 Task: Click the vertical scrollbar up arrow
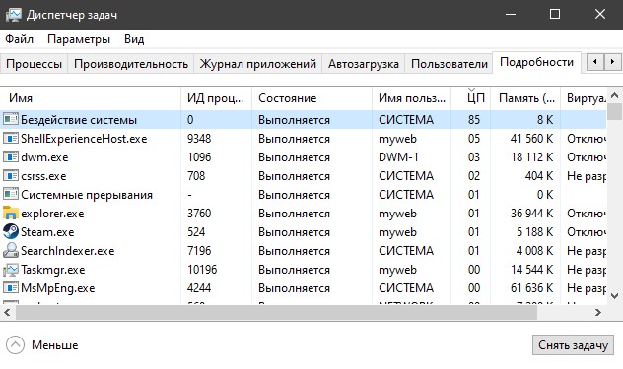coord(614,95)
